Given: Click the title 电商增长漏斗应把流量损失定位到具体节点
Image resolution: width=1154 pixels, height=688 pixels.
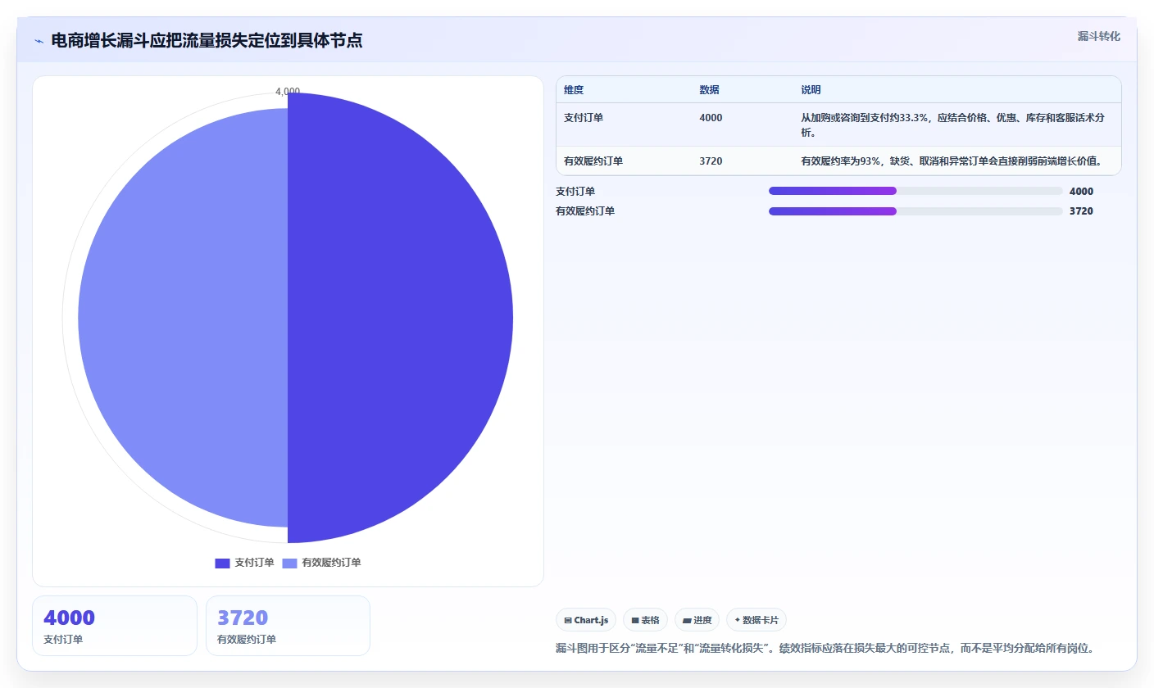Looking at the screenshot, I should [207, 41].
